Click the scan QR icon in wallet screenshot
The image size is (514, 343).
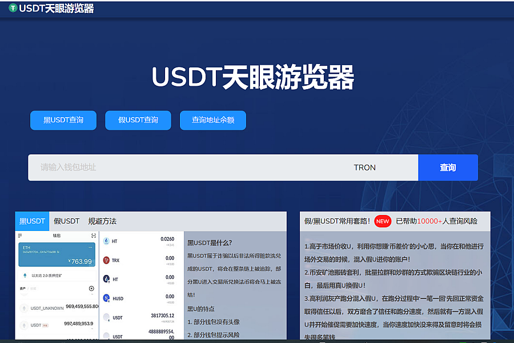[x=94, y=236]
